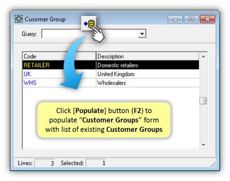Select the RETAILER code row
Screen dimensions: 230x181
coord(111,65)
